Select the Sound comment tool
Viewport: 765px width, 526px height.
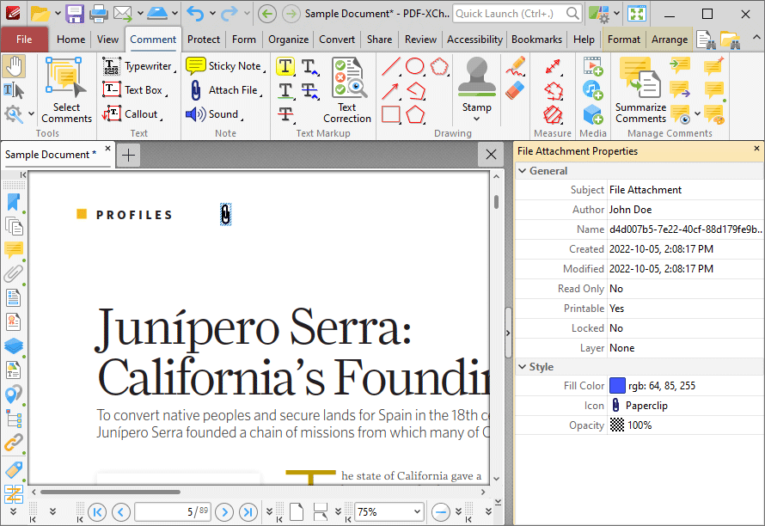click(214, 114)
